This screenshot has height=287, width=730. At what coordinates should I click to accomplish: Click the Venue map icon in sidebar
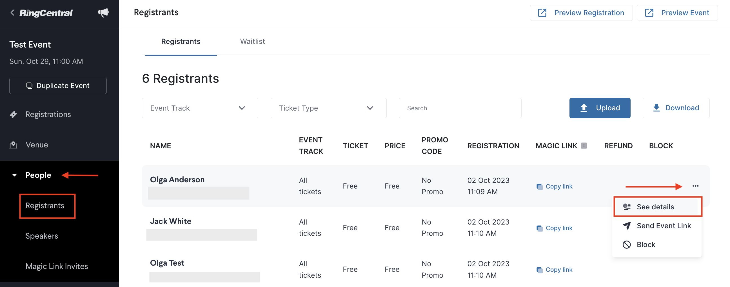[13, 145]
